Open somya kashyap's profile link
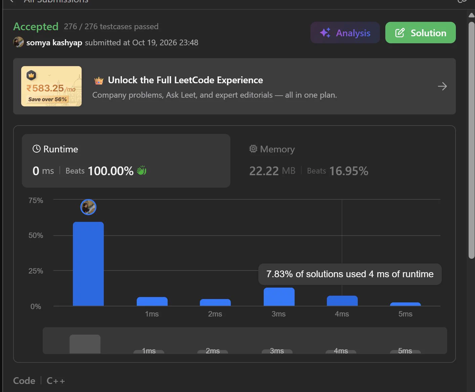 tap(54, 43)
